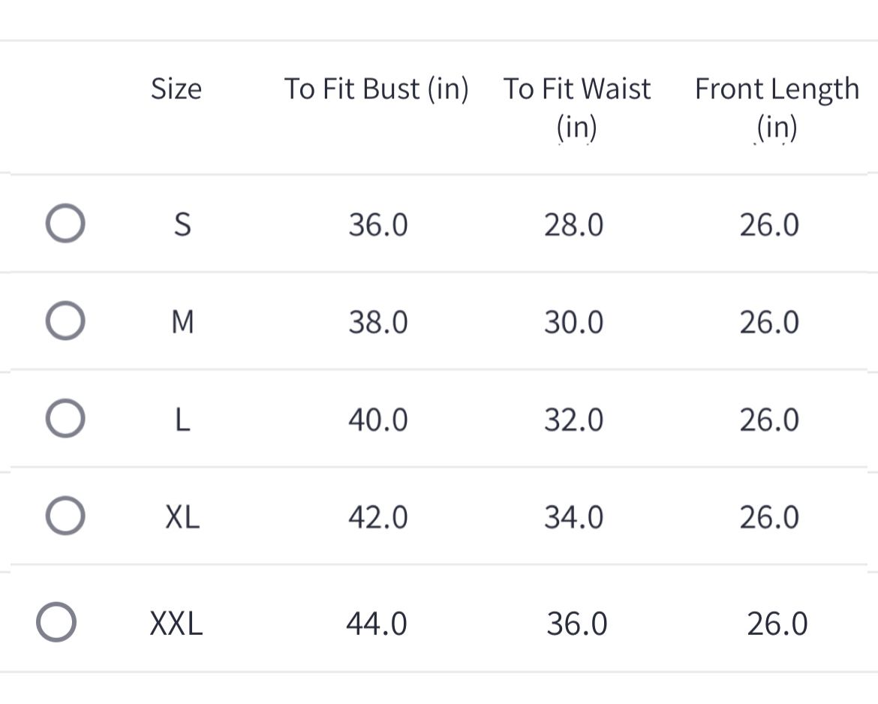The image size is (878, 704).
Task: Click the 32.0 waist measurement
Action: (x=574, y=420)
